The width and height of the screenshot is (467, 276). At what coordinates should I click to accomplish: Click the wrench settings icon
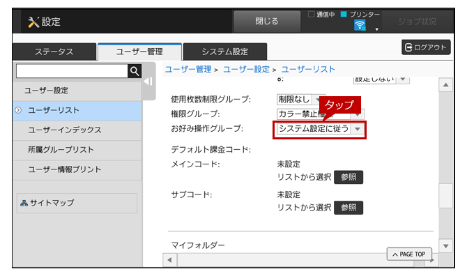pos(33,22)
